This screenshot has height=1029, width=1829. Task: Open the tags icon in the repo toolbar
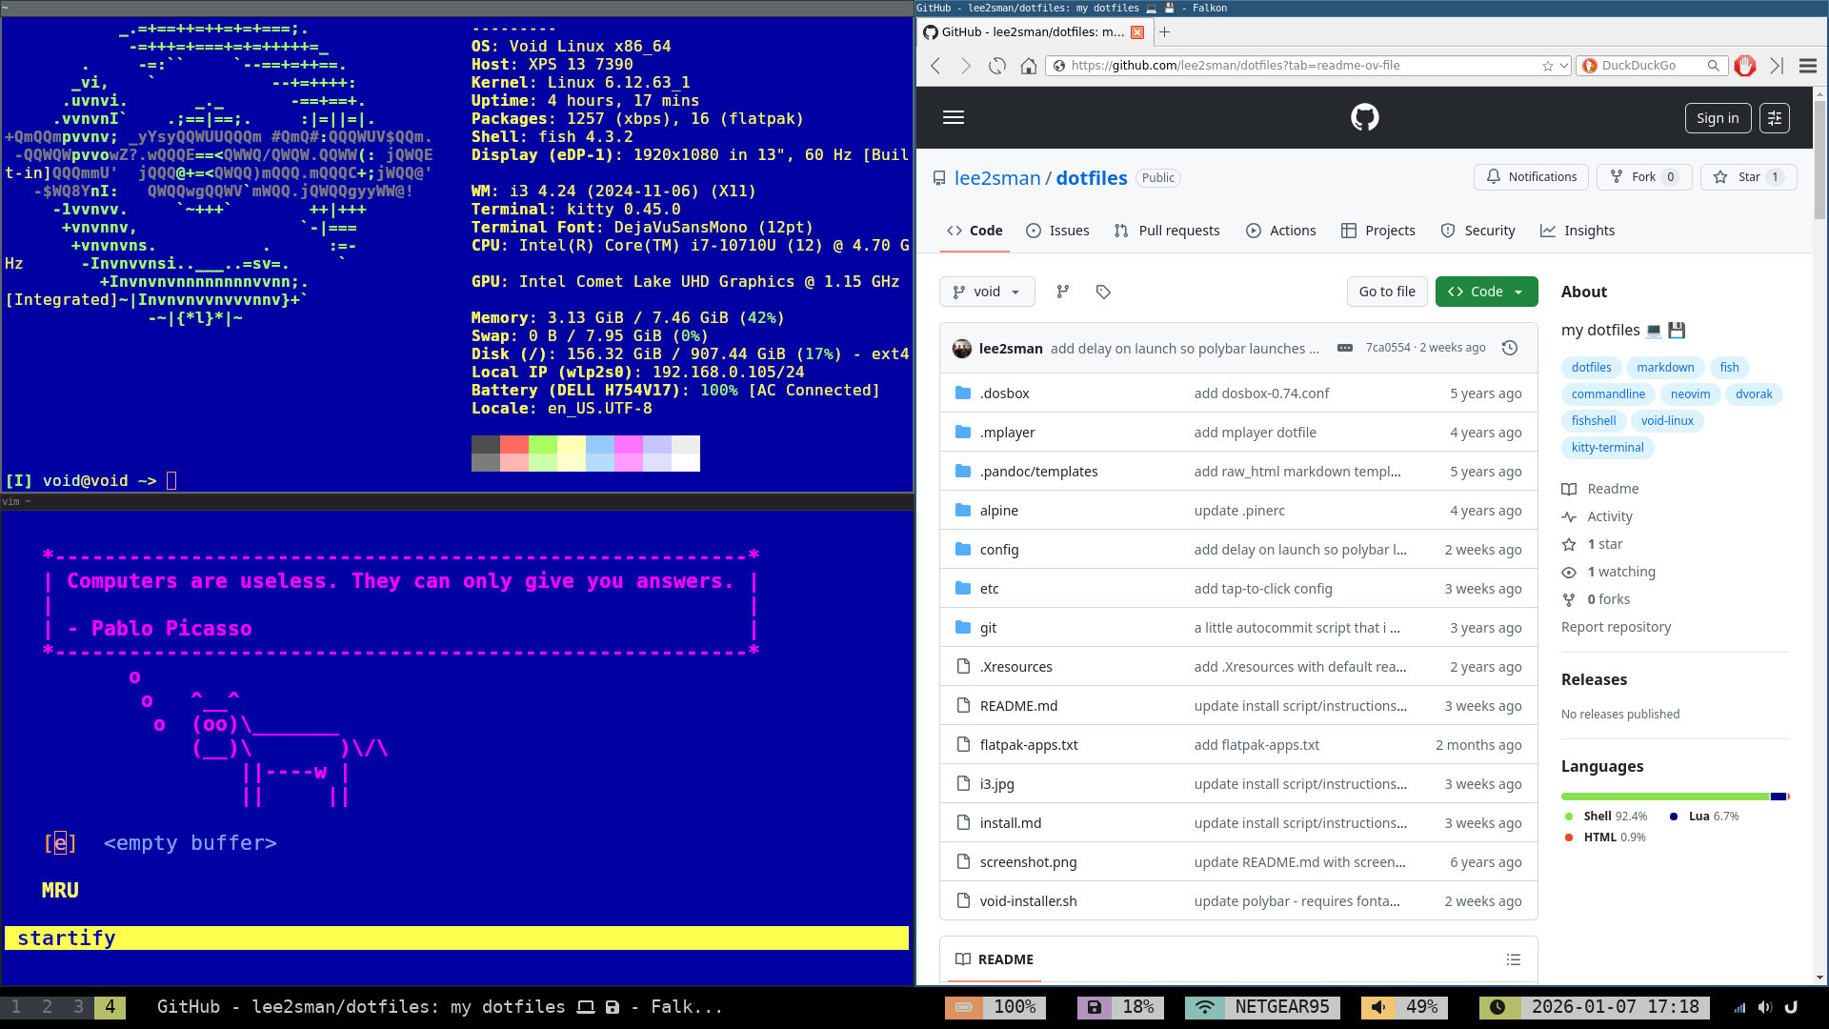tap(1103, 292)
